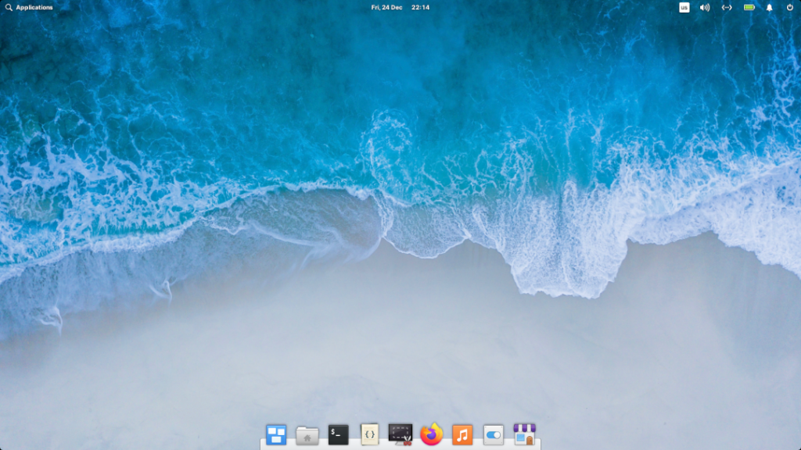Mute audio via the sound indicator
The height and width of the screenshot is (450, 801).
(x=704, y=9)
